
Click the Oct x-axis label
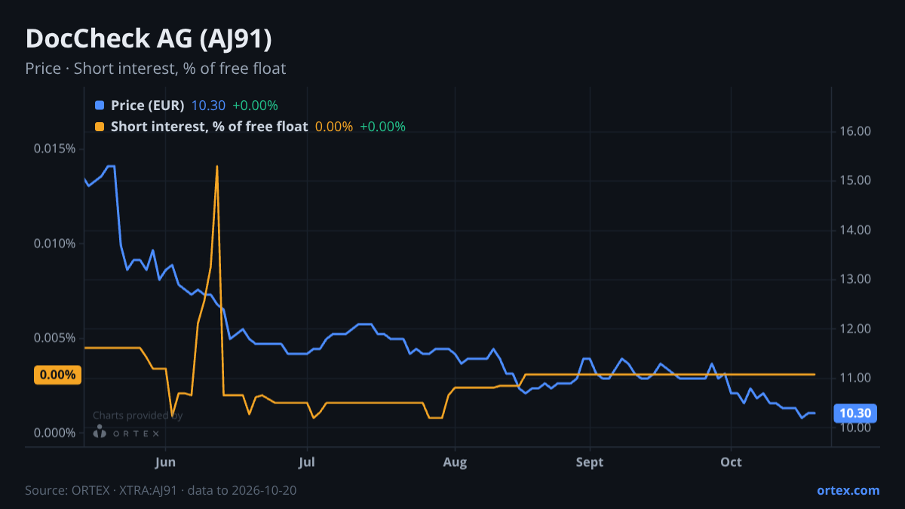point(731,462)
